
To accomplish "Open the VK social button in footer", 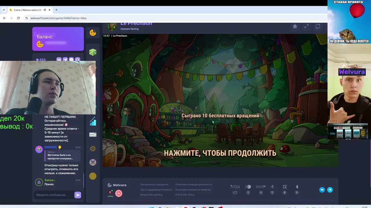I will coord(322,190).
